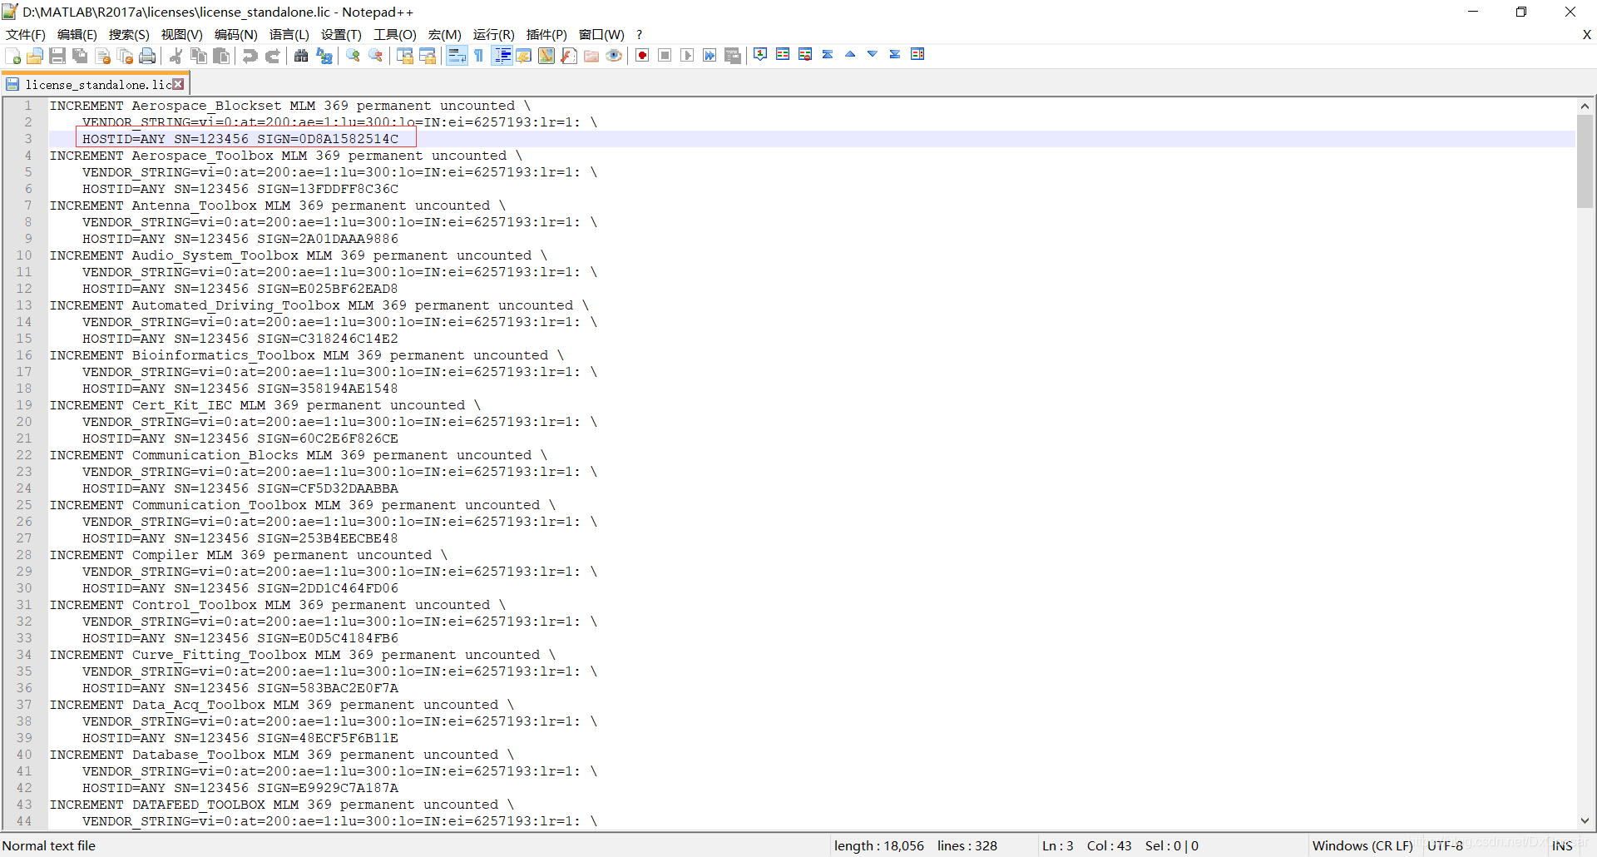Click the Zoom Out magnifier icon
Image resolution: width=1597 pixels, height=857 pixels.
click(376, 56)
